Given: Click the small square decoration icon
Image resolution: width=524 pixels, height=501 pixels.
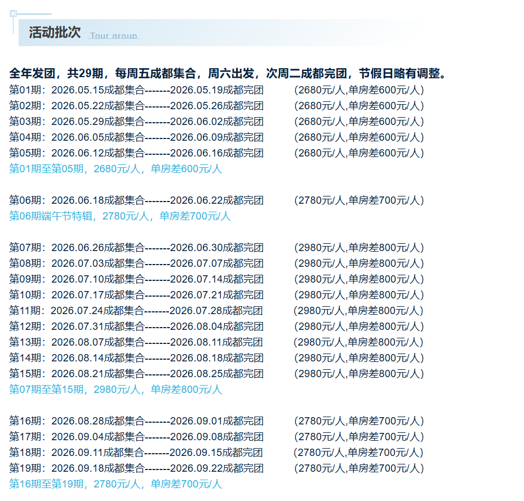Looking at the screenshot, I should pos(13,14).
